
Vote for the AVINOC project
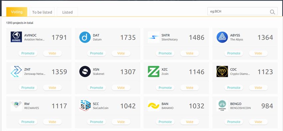52,53
